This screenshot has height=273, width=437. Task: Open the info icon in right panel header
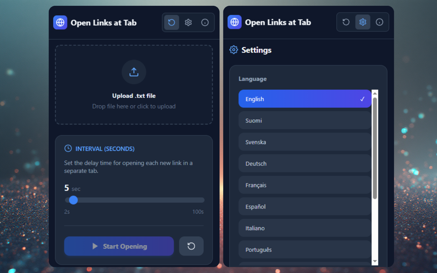(x=379, y=22)
